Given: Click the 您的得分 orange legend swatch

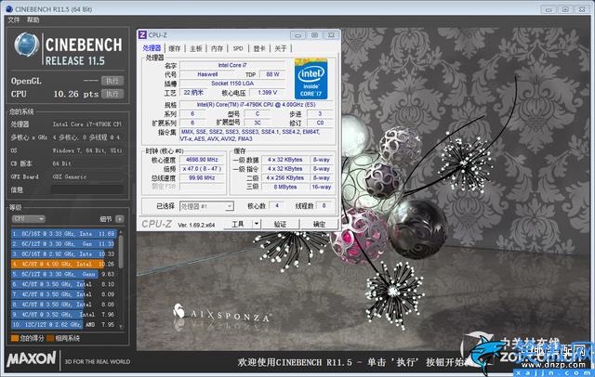Looking at the screenshot, I should [15, 338].
